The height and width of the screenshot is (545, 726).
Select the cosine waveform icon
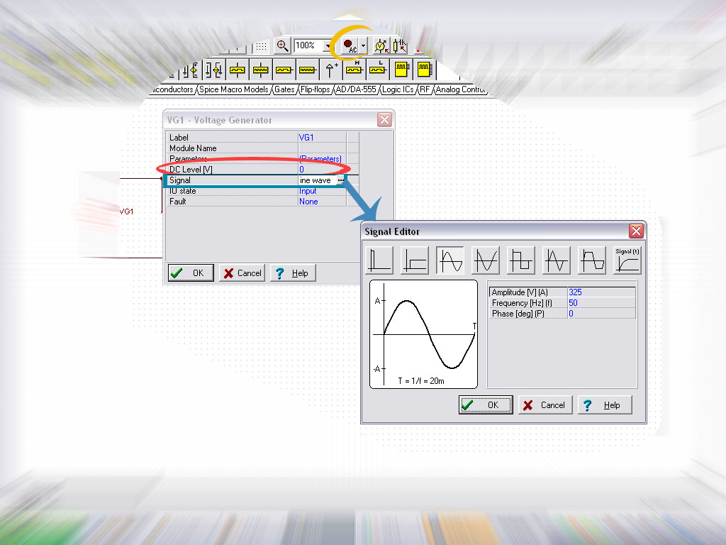[485, 260]
